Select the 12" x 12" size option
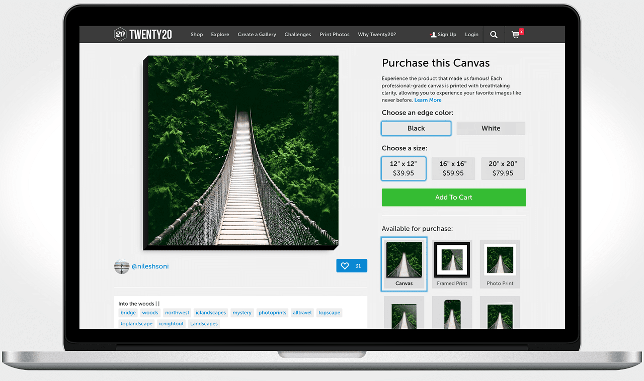This screenshot has height=381, width=644. pyautogui.click(x=404, y=168)
